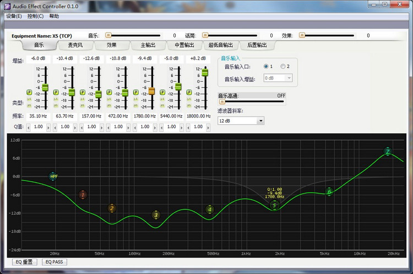Select peaking type P for 35.10 Hz band
This screenshot has width=413, height=274.
coord(29,92)
